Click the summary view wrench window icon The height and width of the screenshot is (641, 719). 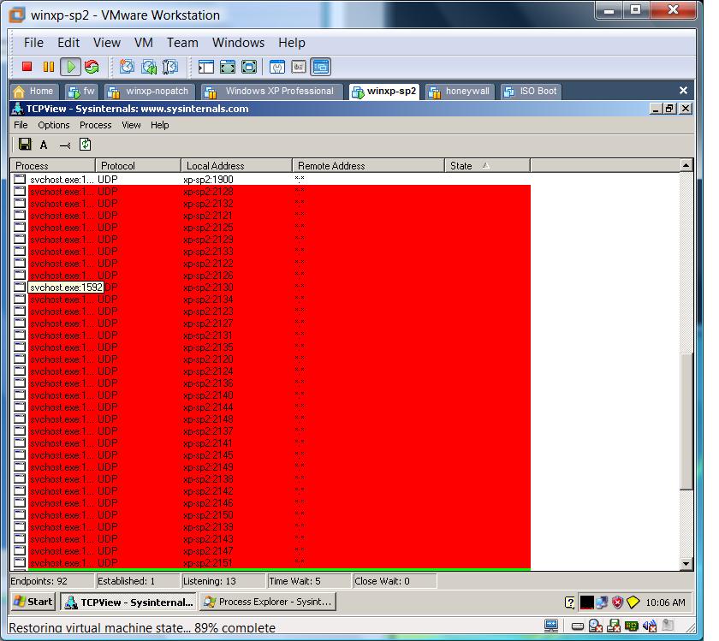point(277,67)
